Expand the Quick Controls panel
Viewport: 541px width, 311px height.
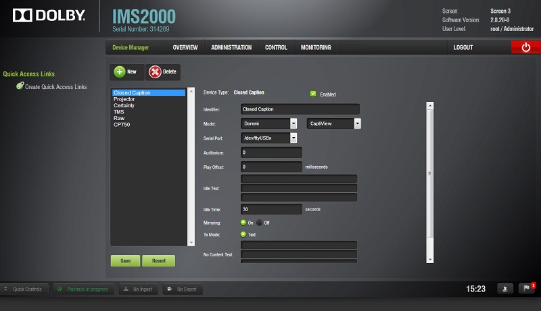click(24, 289)
